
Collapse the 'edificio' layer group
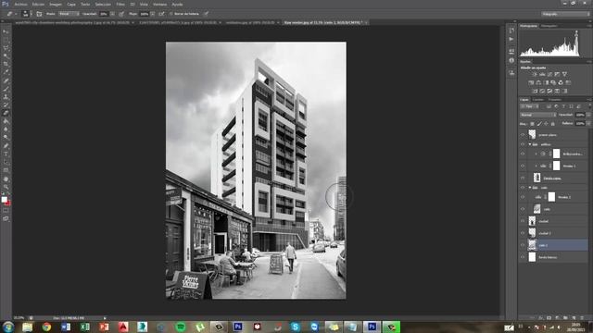click(x=530, y=144)
